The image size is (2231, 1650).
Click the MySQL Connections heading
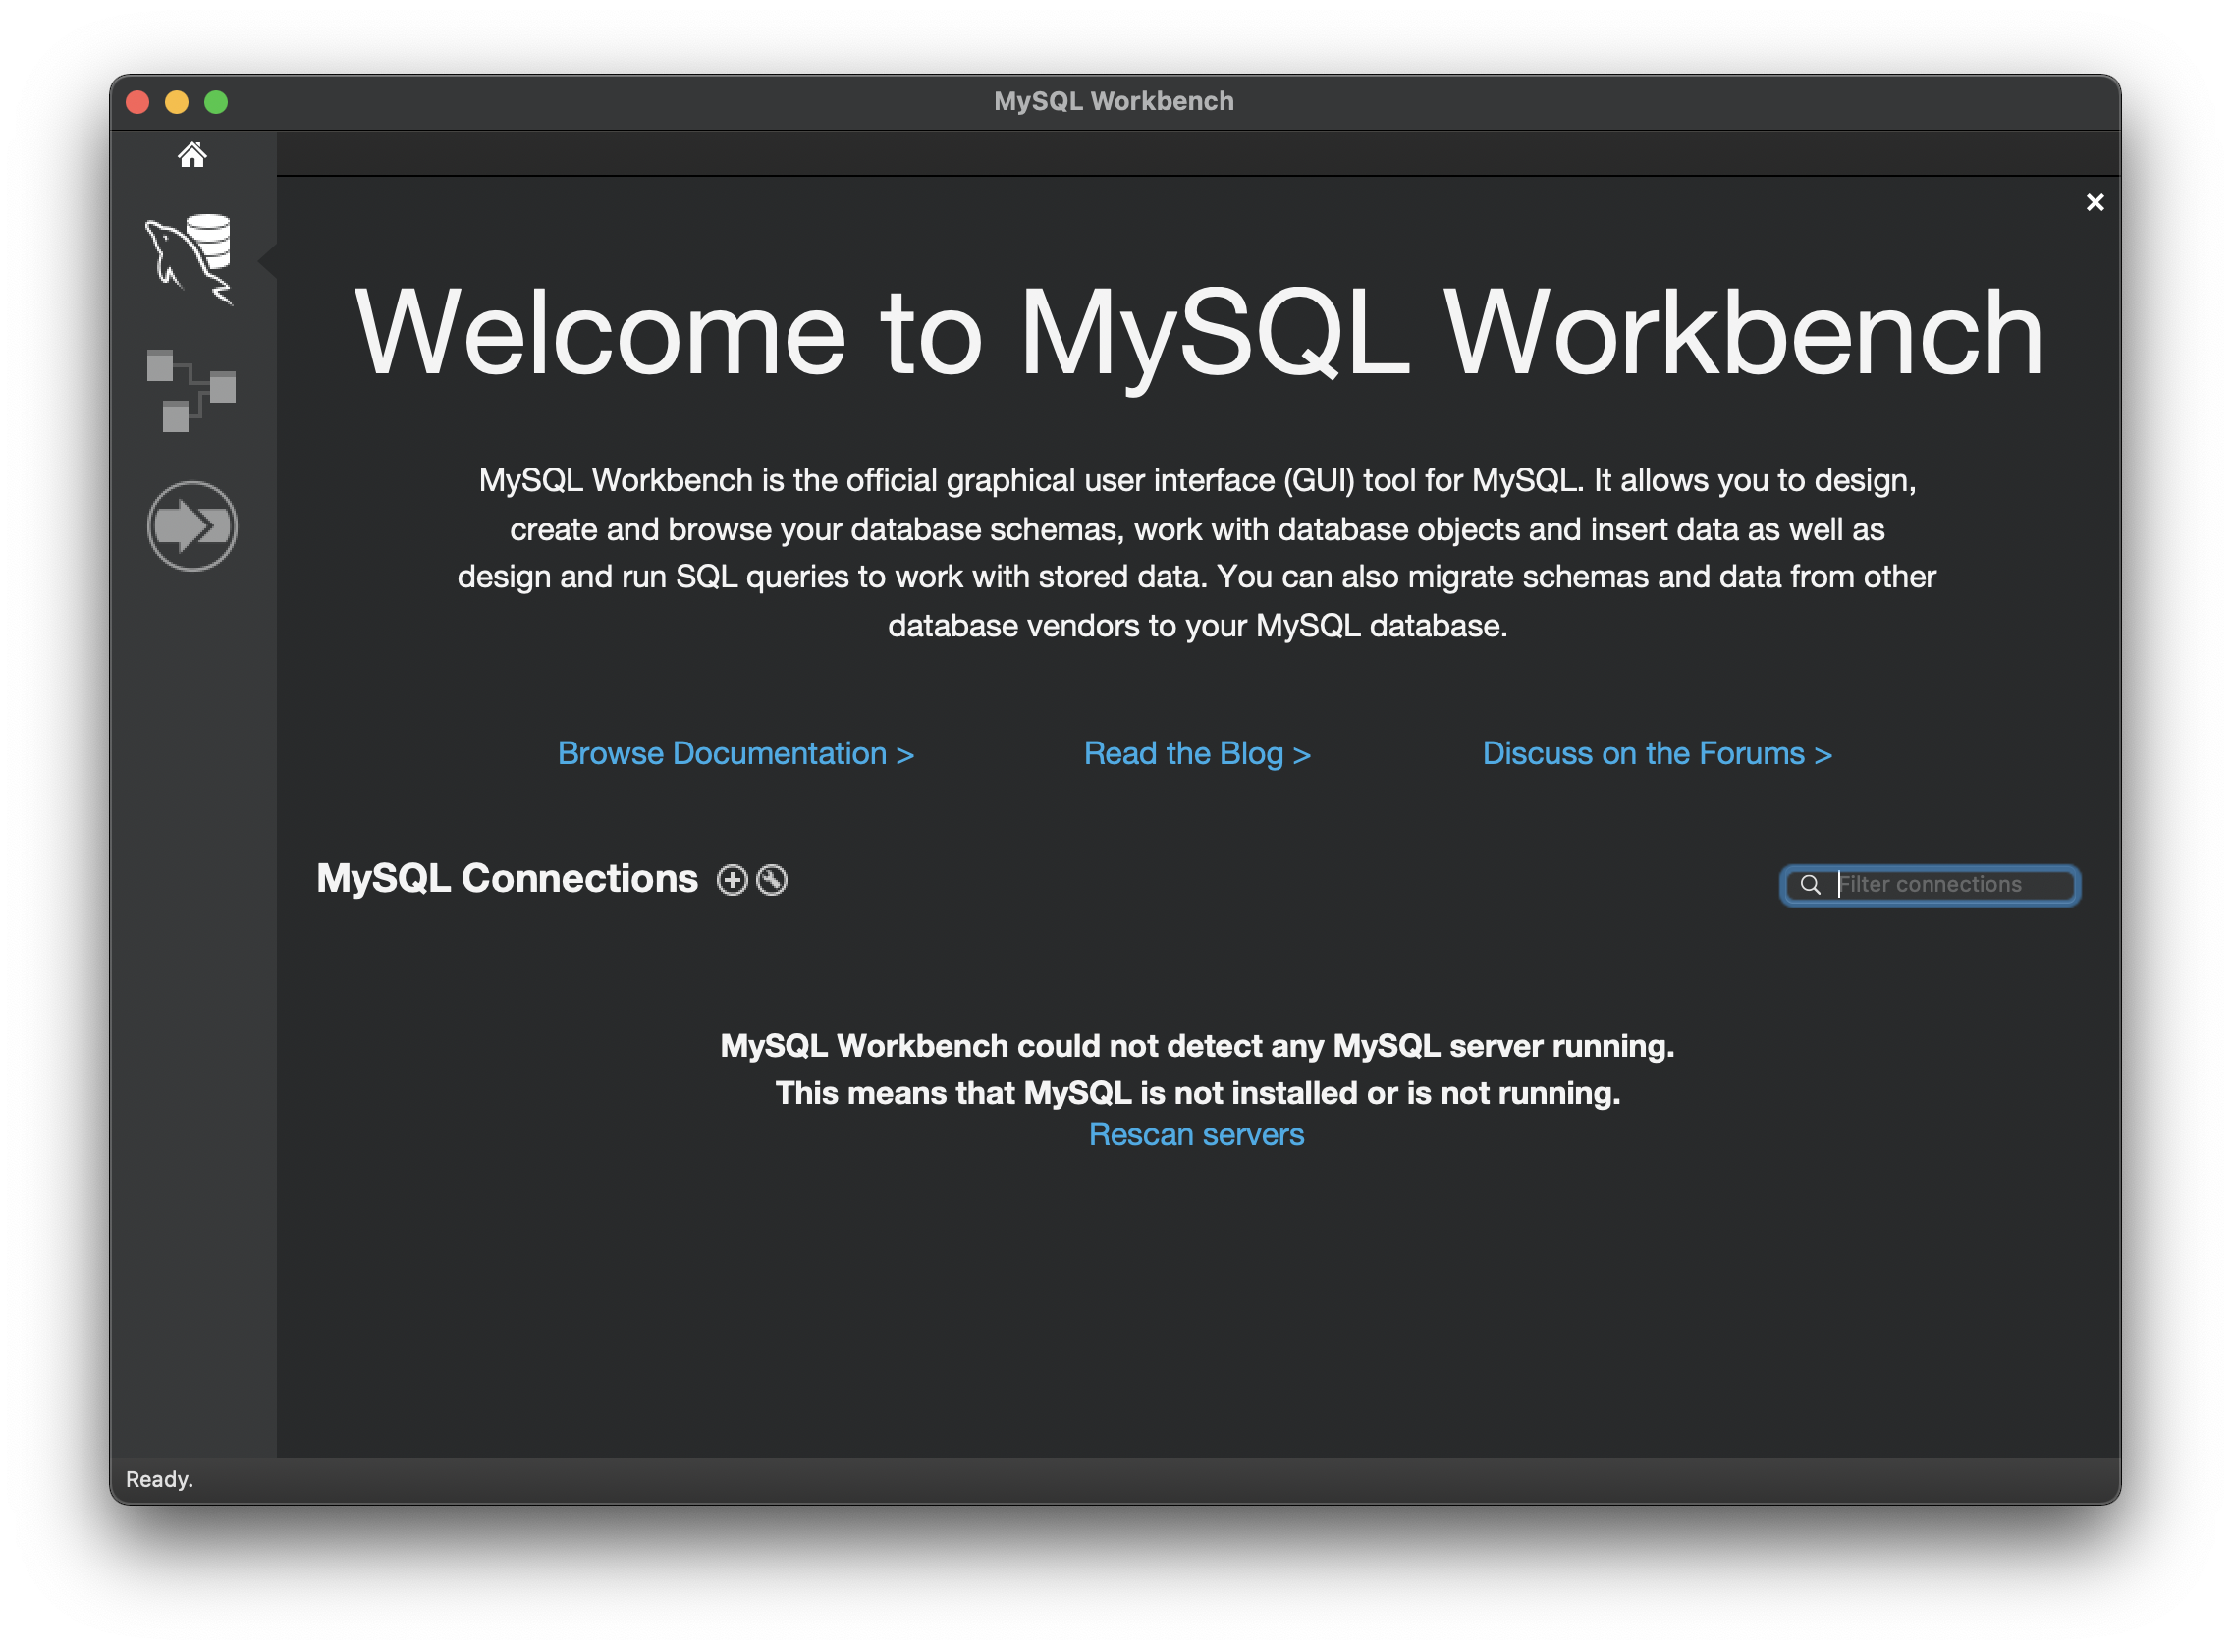(x=508, y=880)
